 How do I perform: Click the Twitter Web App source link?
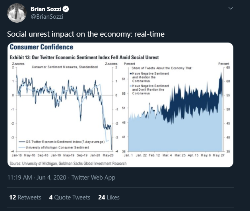93,178
